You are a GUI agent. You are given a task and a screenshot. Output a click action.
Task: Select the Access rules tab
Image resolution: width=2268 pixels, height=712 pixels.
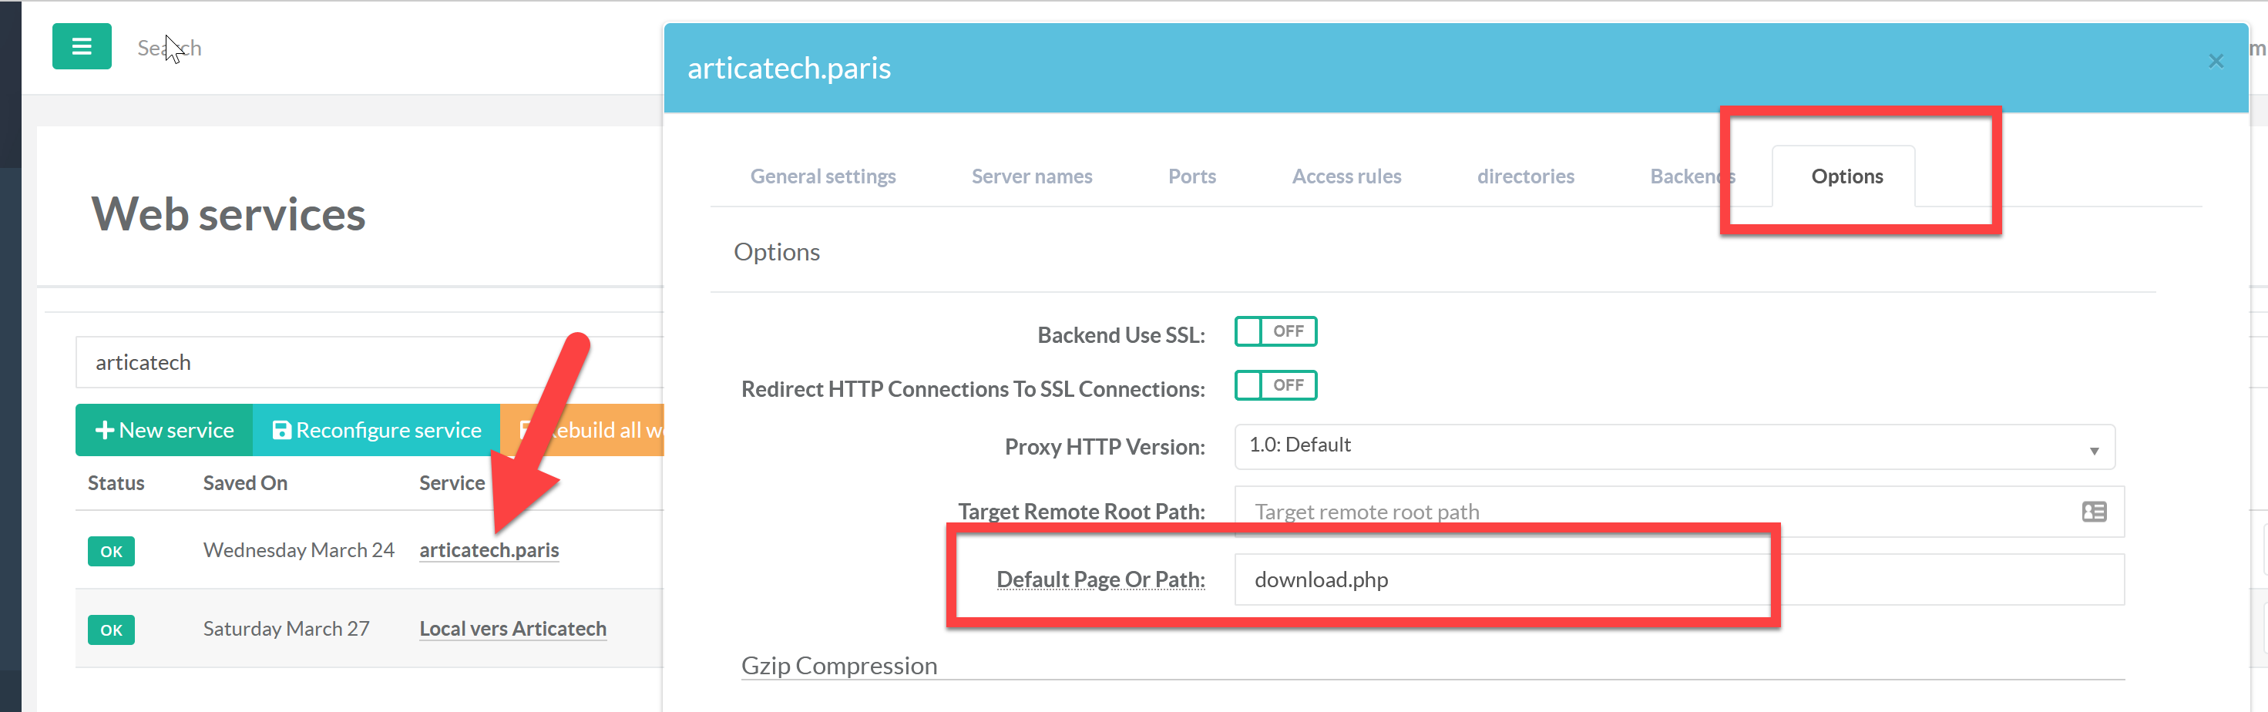(x=1346, y=176)
